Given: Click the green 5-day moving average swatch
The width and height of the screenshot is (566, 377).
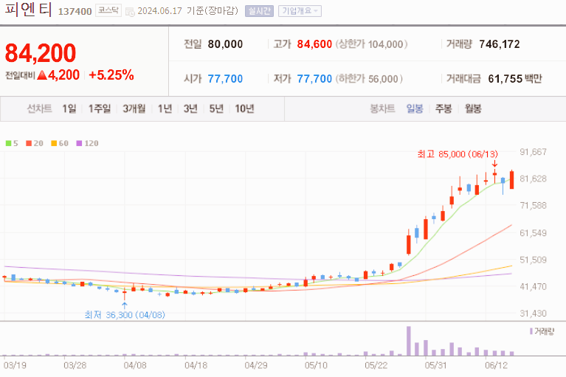Looking at the screenshot, I should click(x=9, y=143).
